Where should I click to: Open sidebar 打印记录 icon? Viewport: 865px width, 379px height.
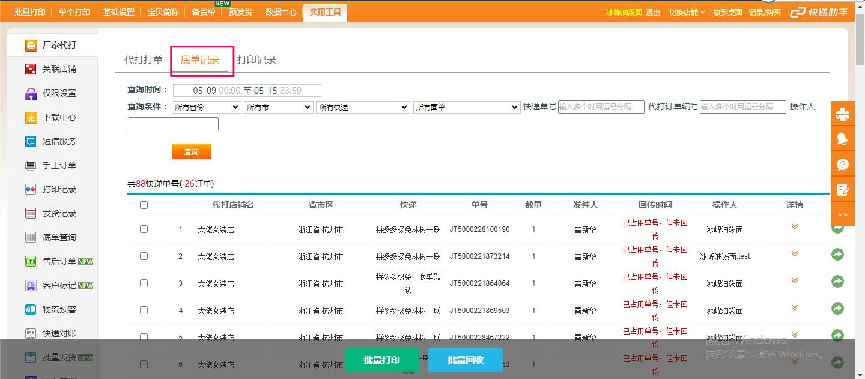click(x=31, y=189)
